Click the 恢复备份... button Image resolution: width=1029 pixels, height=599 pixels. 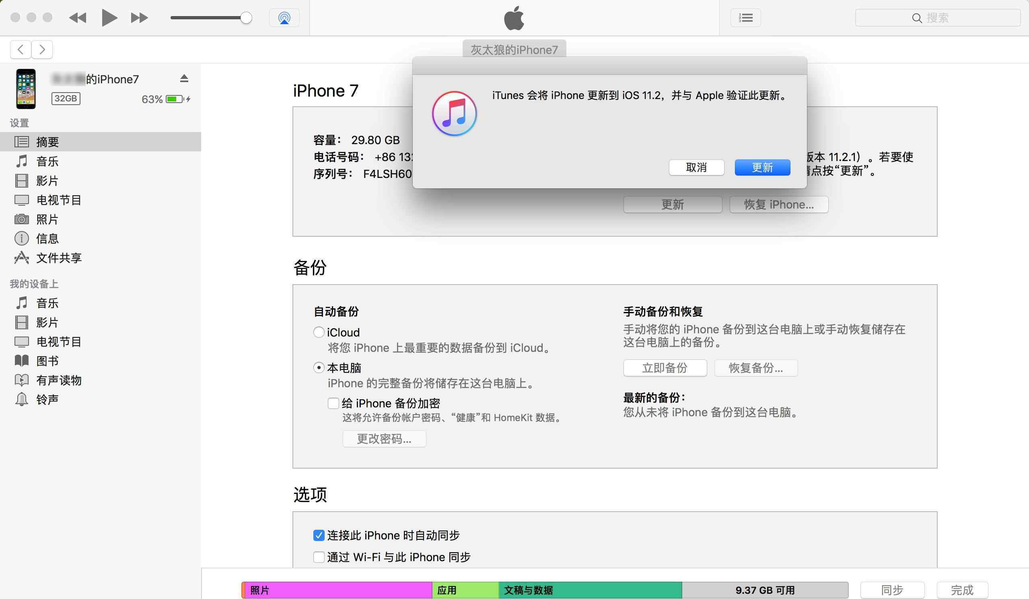pyautogui.click(x=756, y=368)
